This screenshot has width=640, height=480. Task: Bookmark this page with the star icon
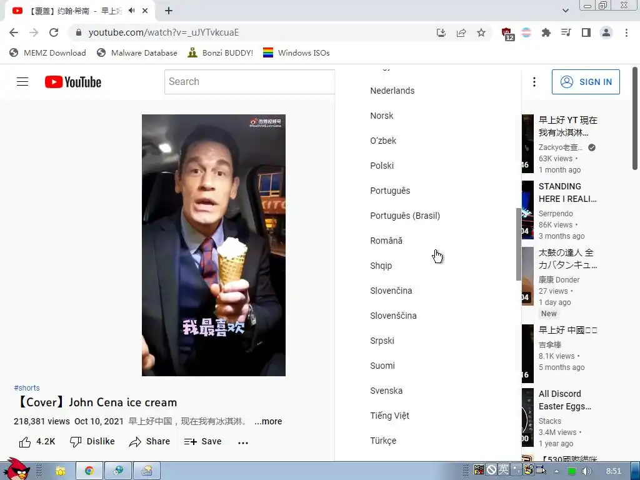click(x=481, y=32)
